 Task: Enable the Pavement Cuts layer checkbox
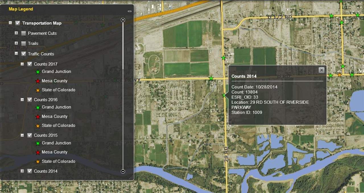[x=24, y=33]
